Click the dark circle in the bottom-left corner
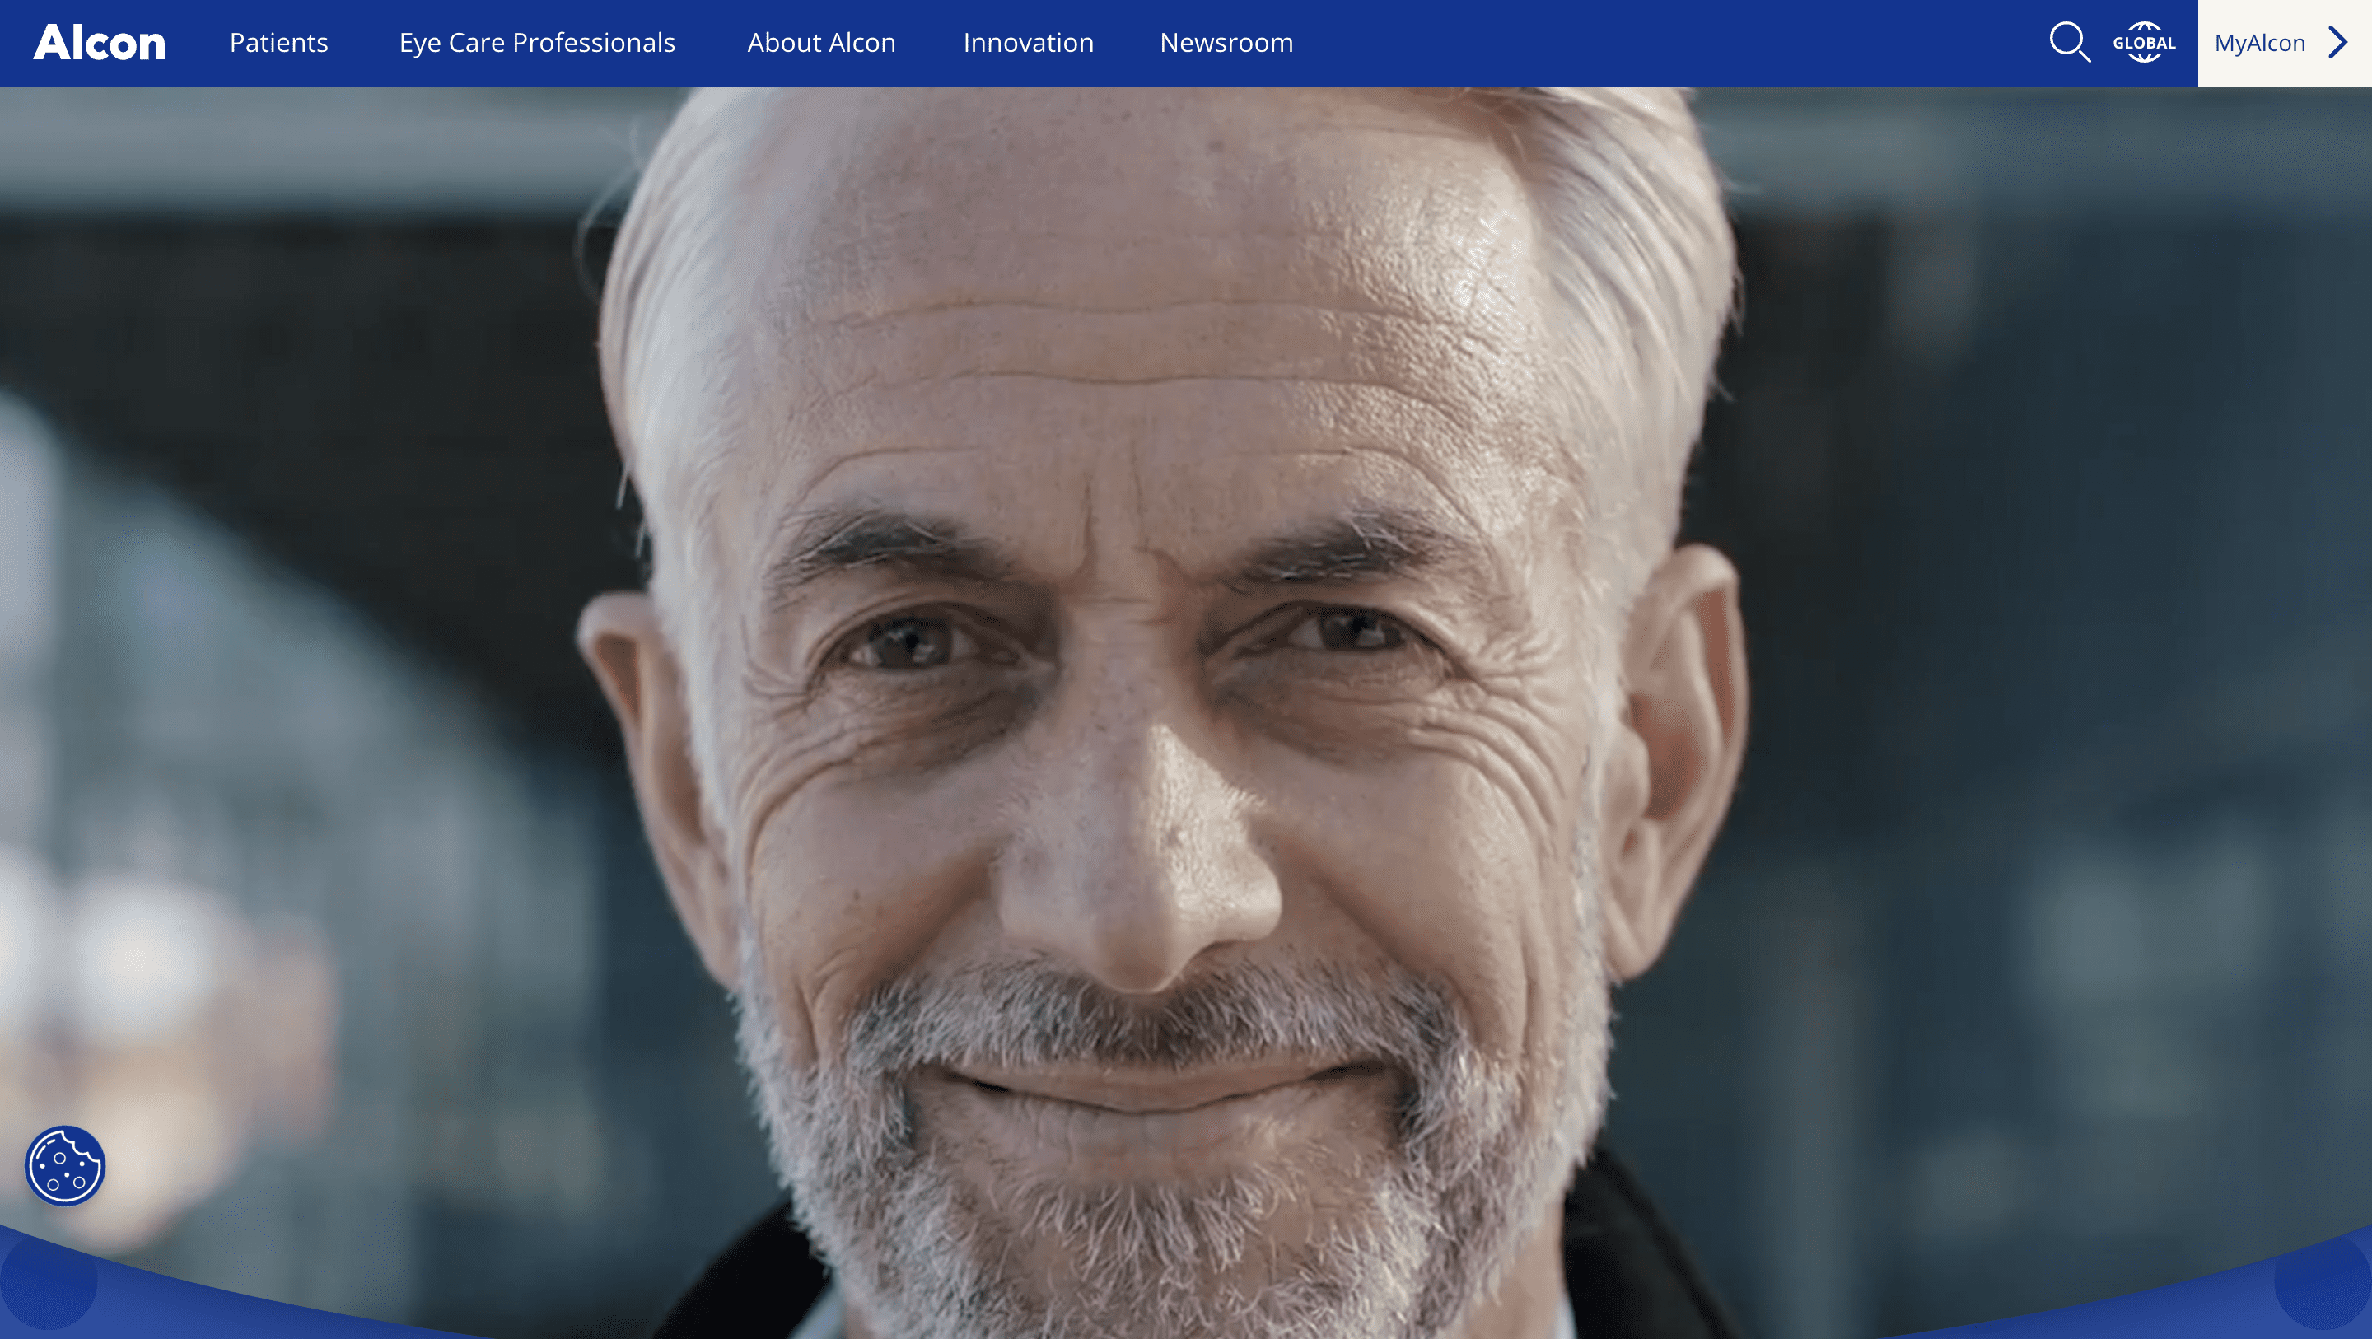 click(48, 1282)
